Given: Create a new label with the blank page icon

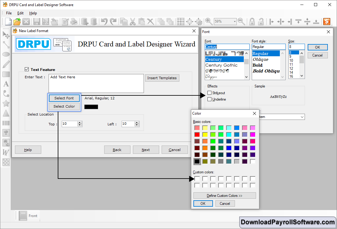Looking at the screenshot, I should 8,21.
